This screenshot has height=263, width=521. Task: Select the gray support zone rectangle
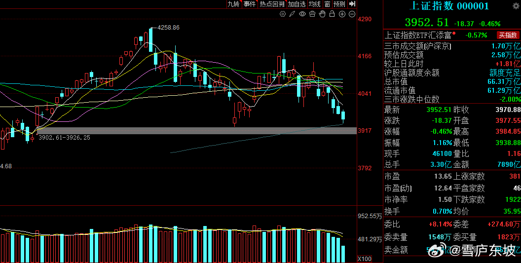pyautogui.click(x=196, y=131)
